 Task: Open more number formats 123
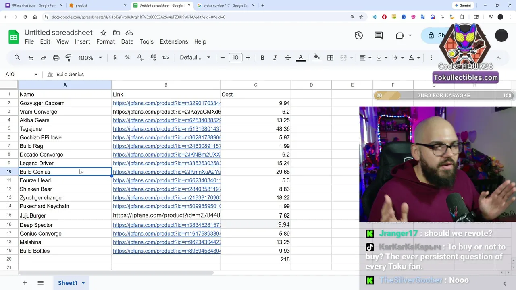[x=166, y=58]
